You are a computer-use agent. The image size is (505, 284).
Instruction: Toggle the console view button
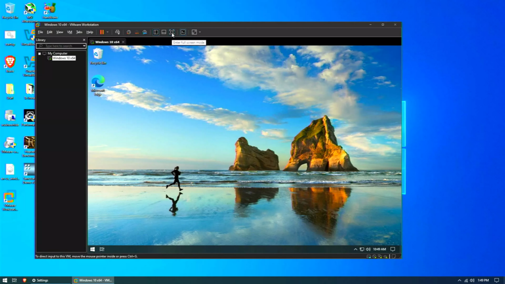(183, 32)
